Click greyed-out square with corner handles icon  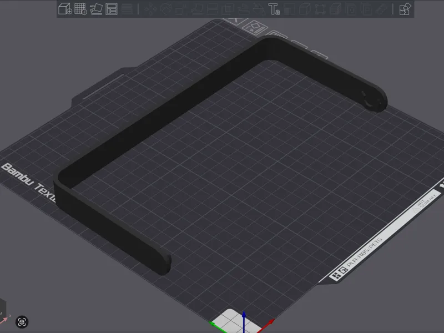tap(320, 9)
